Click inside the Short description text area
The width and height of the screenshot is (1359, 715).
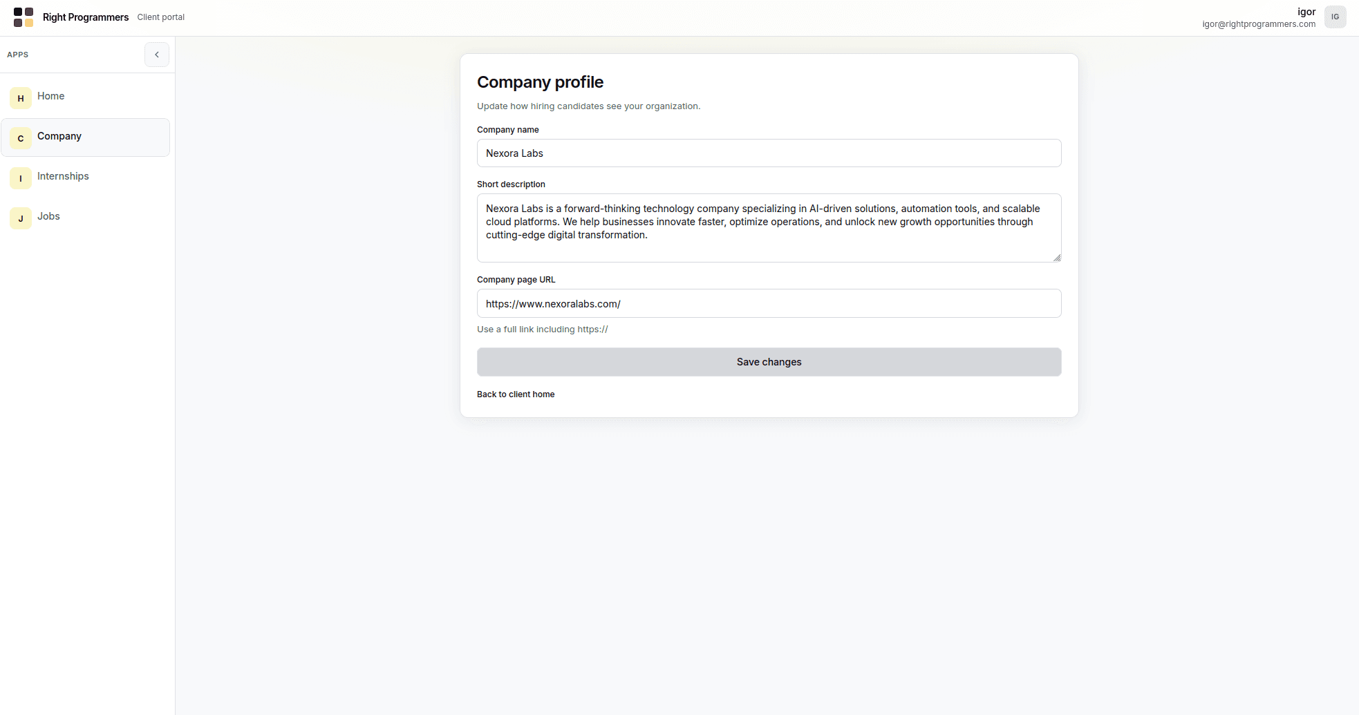click(x=769, y=228)
